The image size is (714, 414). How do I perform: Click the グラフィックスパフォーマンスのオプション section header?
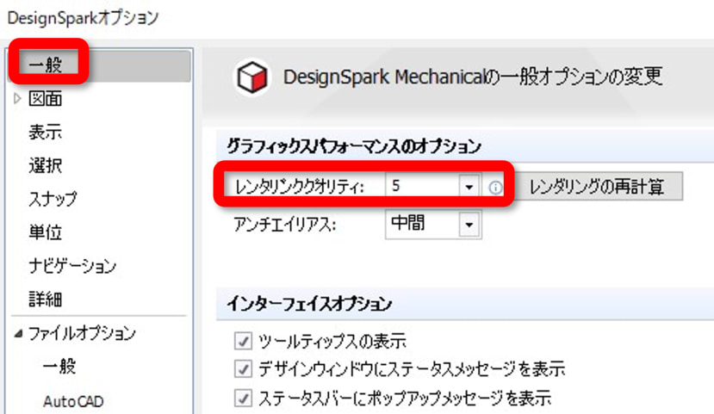354,147
